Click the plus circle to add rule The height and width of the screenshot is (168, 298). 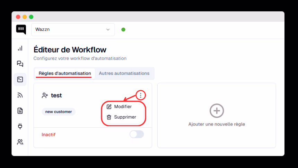[x=217, y=111]
